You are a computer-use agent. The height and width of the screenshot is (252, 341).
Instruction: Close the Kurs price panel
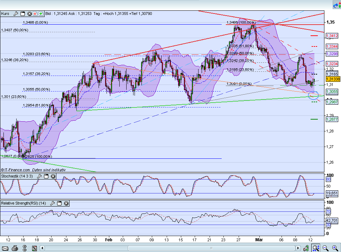(30, 14)
